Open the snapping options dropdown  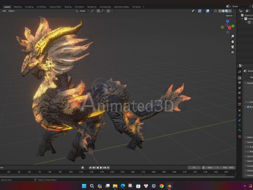pyautogui.click(x=103, y=11)
